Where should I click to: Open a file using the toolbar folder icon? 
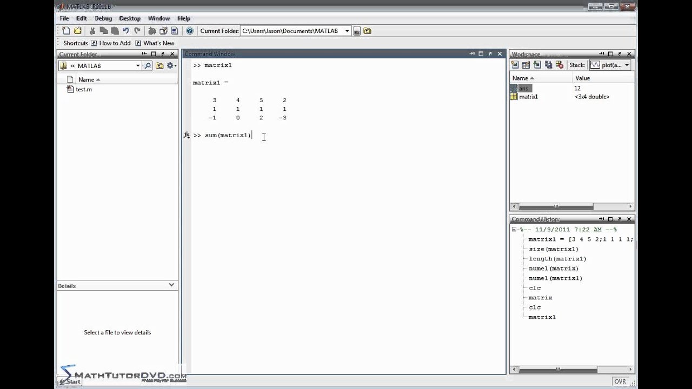(77, 31)
